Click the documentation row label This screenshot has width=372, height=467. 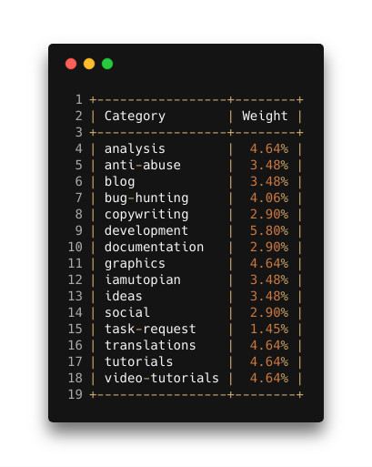pos(154,247)
